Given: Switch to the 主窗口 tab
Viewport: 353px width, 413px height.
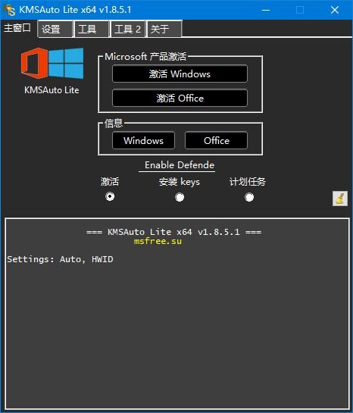Looking at the screenshot, I should click(x=17, y=28).
